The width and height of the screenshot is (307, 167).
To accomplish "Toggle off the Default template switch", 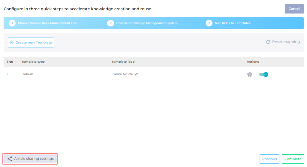I will coord(264,74).
